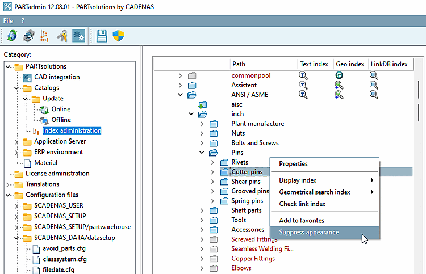This screenshot has width=426, height=274.
Task: Click the aisc folder icon with green arrow
Action: pos(202,105)
